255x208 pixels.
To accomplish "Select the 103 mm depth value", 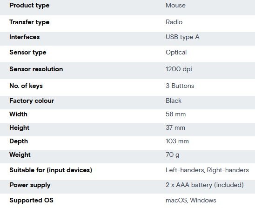I will tap(177, 141).
